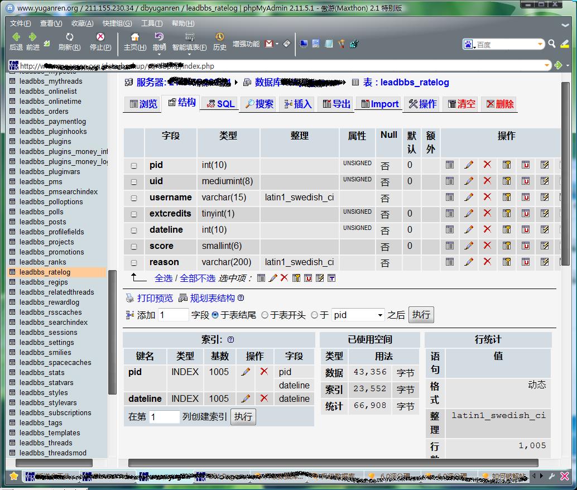This screenshot has width=577, height=490.
Task: Click the pencil edit icon for pid field
Action: pyautogui.click(x=469, y=165)
